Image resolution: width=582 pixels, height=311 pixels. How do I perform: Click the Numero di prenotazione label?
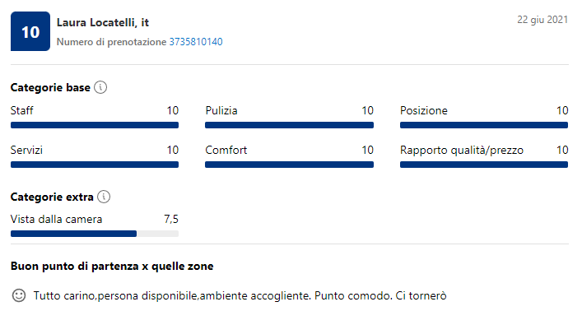pos(111,42)
